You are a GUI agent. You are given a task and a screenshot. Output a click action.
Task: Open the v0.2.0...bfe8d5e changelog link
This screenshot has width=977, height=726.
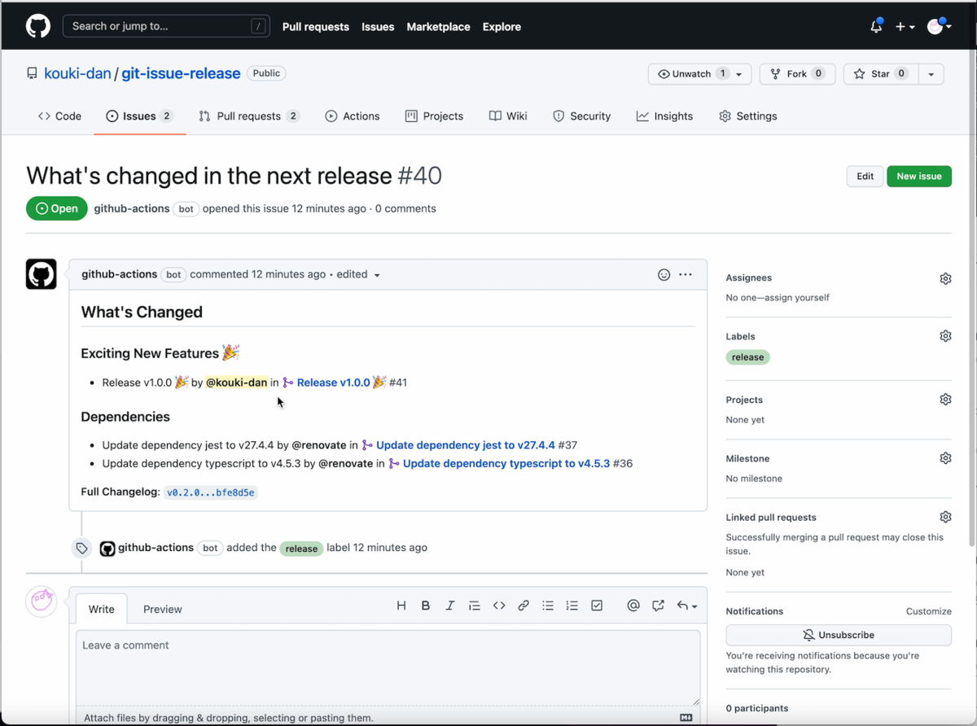tap(211, 492)
